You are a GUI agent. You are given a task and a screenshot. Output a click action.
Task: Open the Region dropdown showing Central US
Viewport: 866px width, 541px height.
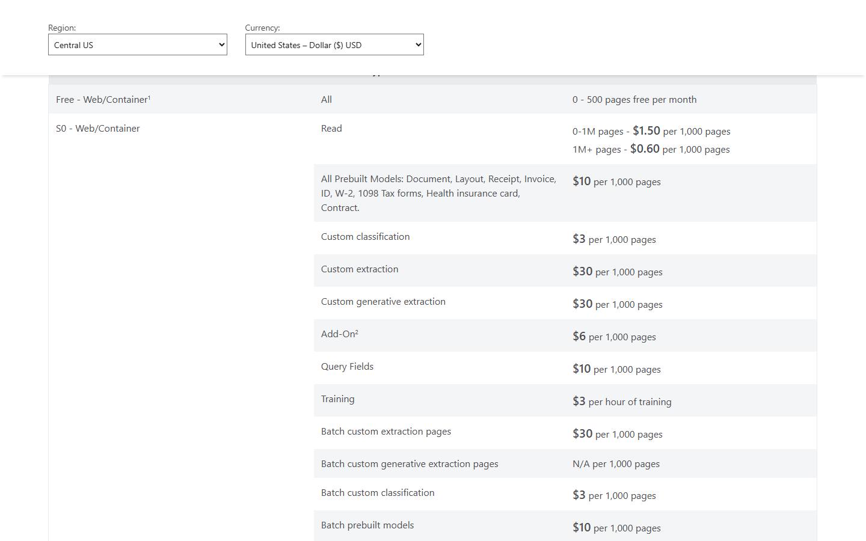pos(137,44)
